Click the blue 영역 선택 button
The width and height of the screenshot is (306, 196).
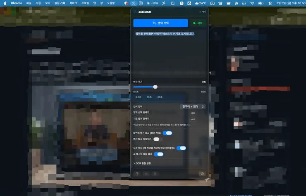click(160, 23)
